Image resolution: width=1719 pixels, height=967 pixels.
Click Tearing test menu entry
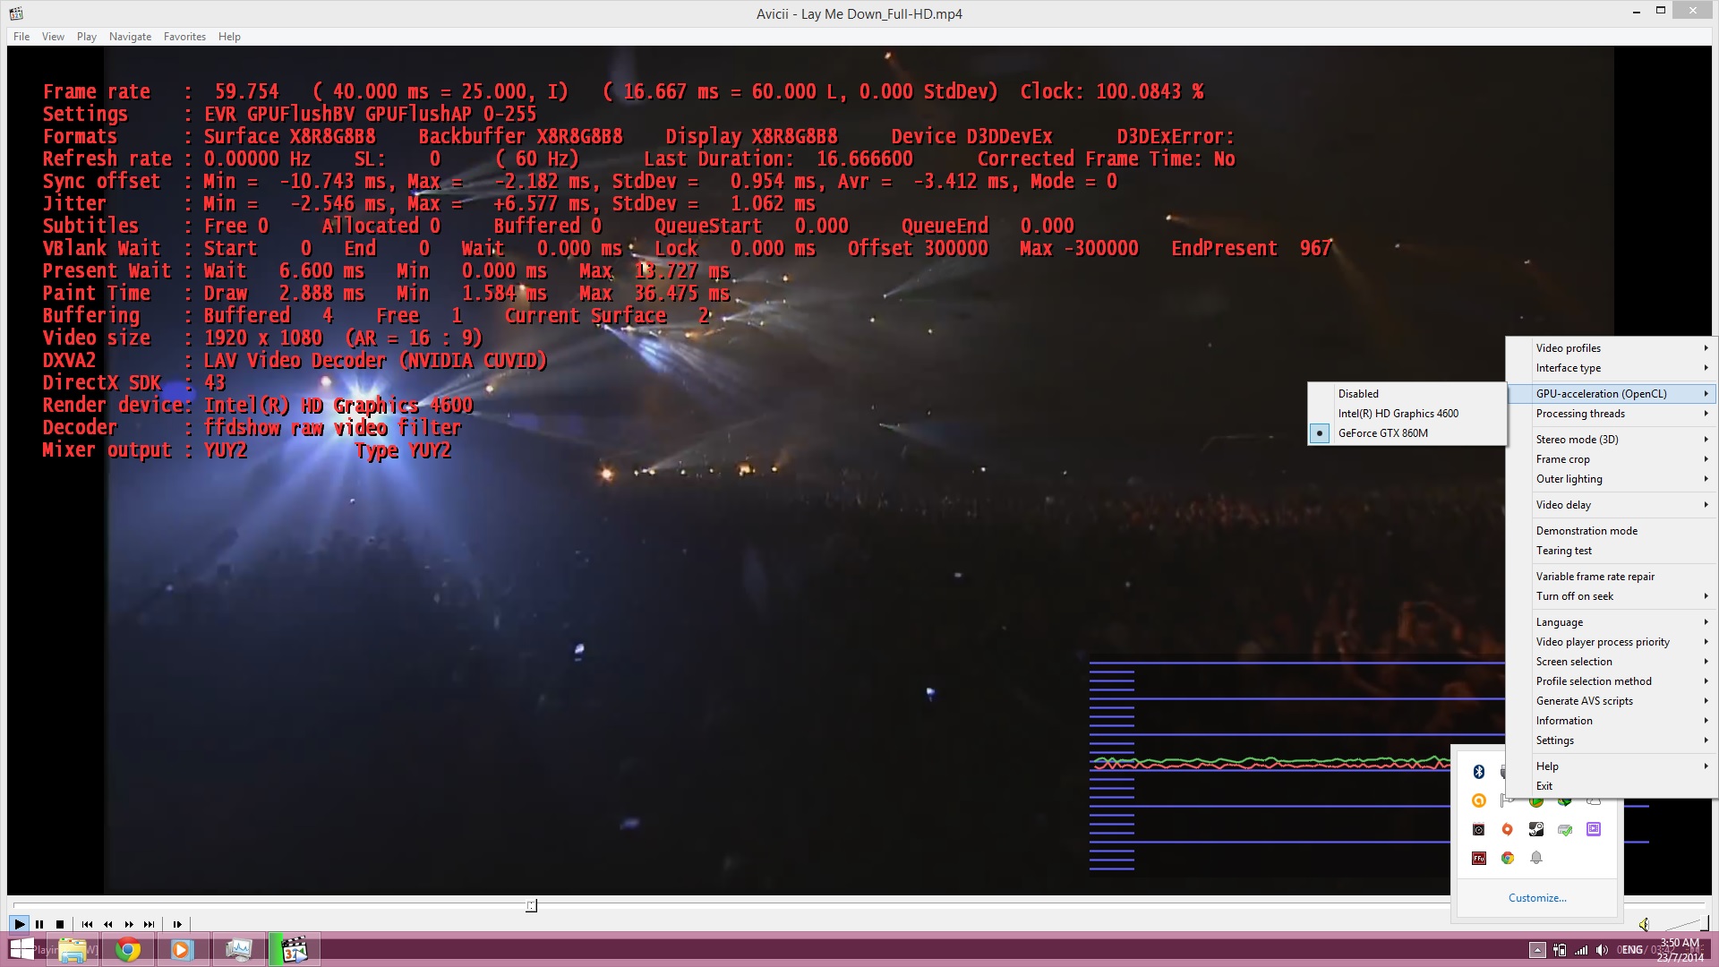[x=1563, y=551]
